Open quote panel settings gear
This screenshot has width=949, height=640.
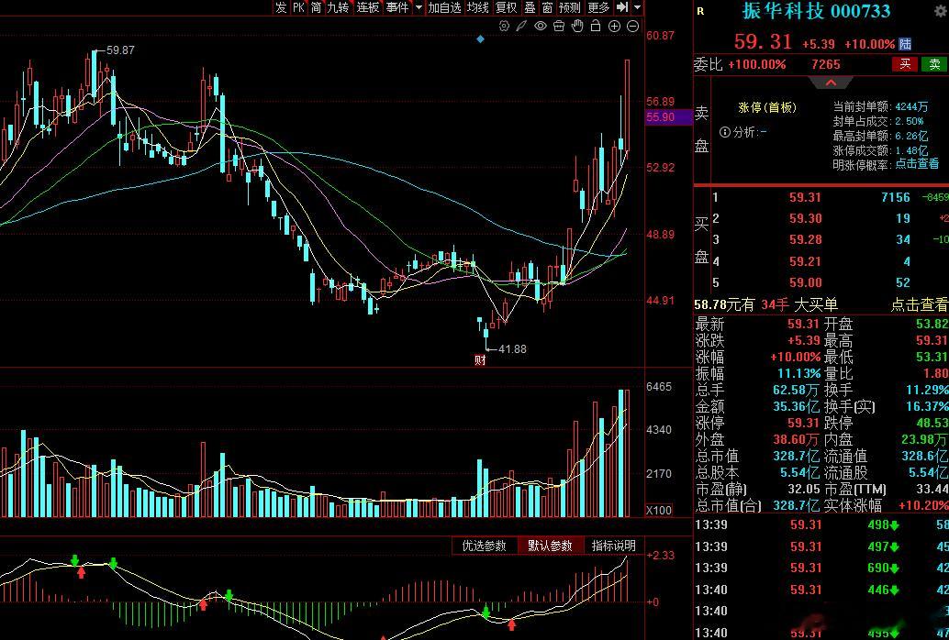(x=941, y=12)
